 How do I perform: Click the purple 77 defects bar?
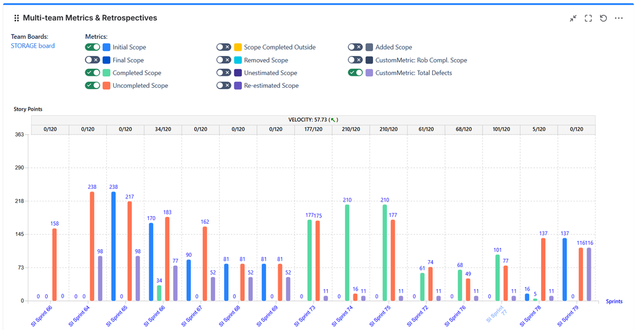click(175, 284)
